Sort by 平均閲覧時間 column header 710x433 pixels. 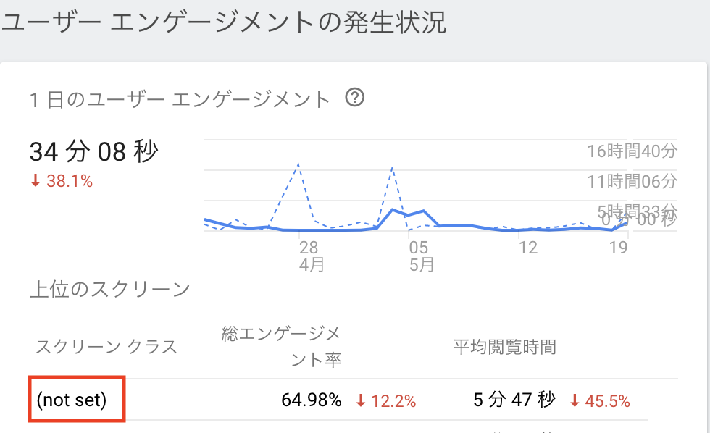point(504,347)
